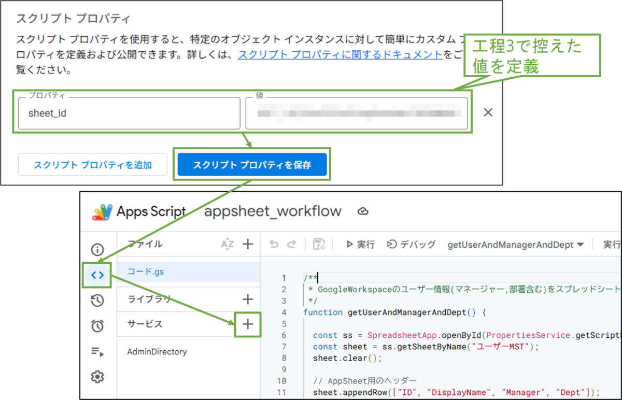Click the appsheet_workflow project title
Screen dimensions: 622x400
pos(273,211)
